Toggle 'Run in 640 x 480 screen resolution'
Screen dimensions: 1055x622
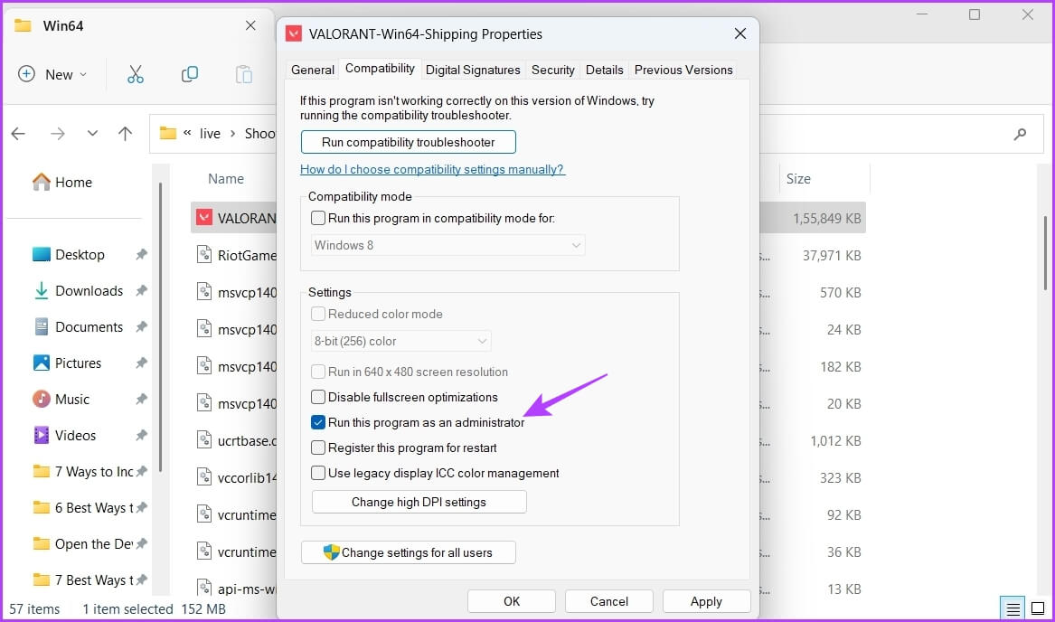pyautogui.click(x=318, y=372)
